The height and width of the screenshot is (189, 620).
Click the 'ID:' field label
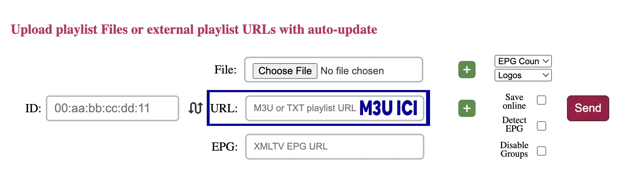pos(33,108)
